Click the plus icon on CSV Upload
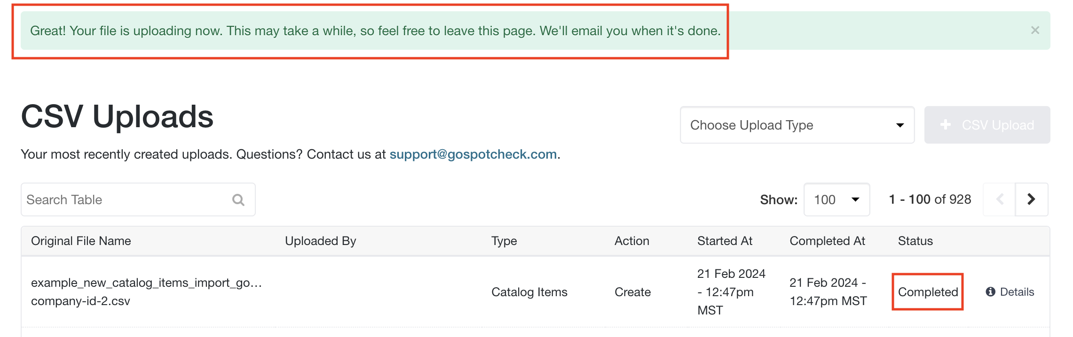 [x=946, y=125]
